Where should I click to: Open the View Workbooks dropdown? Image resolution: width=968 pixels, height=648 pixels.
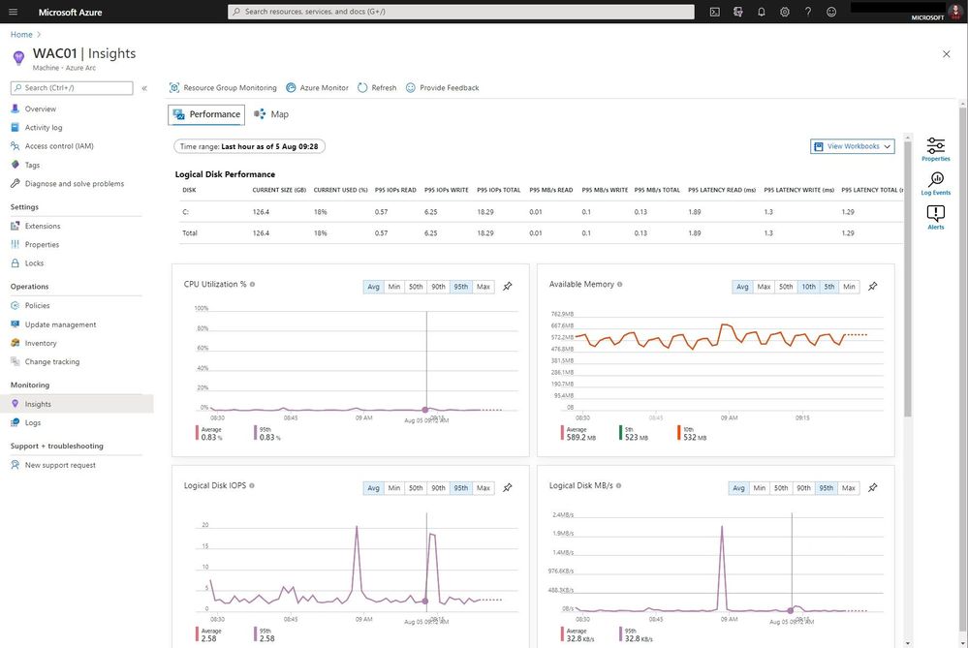(x=853, y=146)
